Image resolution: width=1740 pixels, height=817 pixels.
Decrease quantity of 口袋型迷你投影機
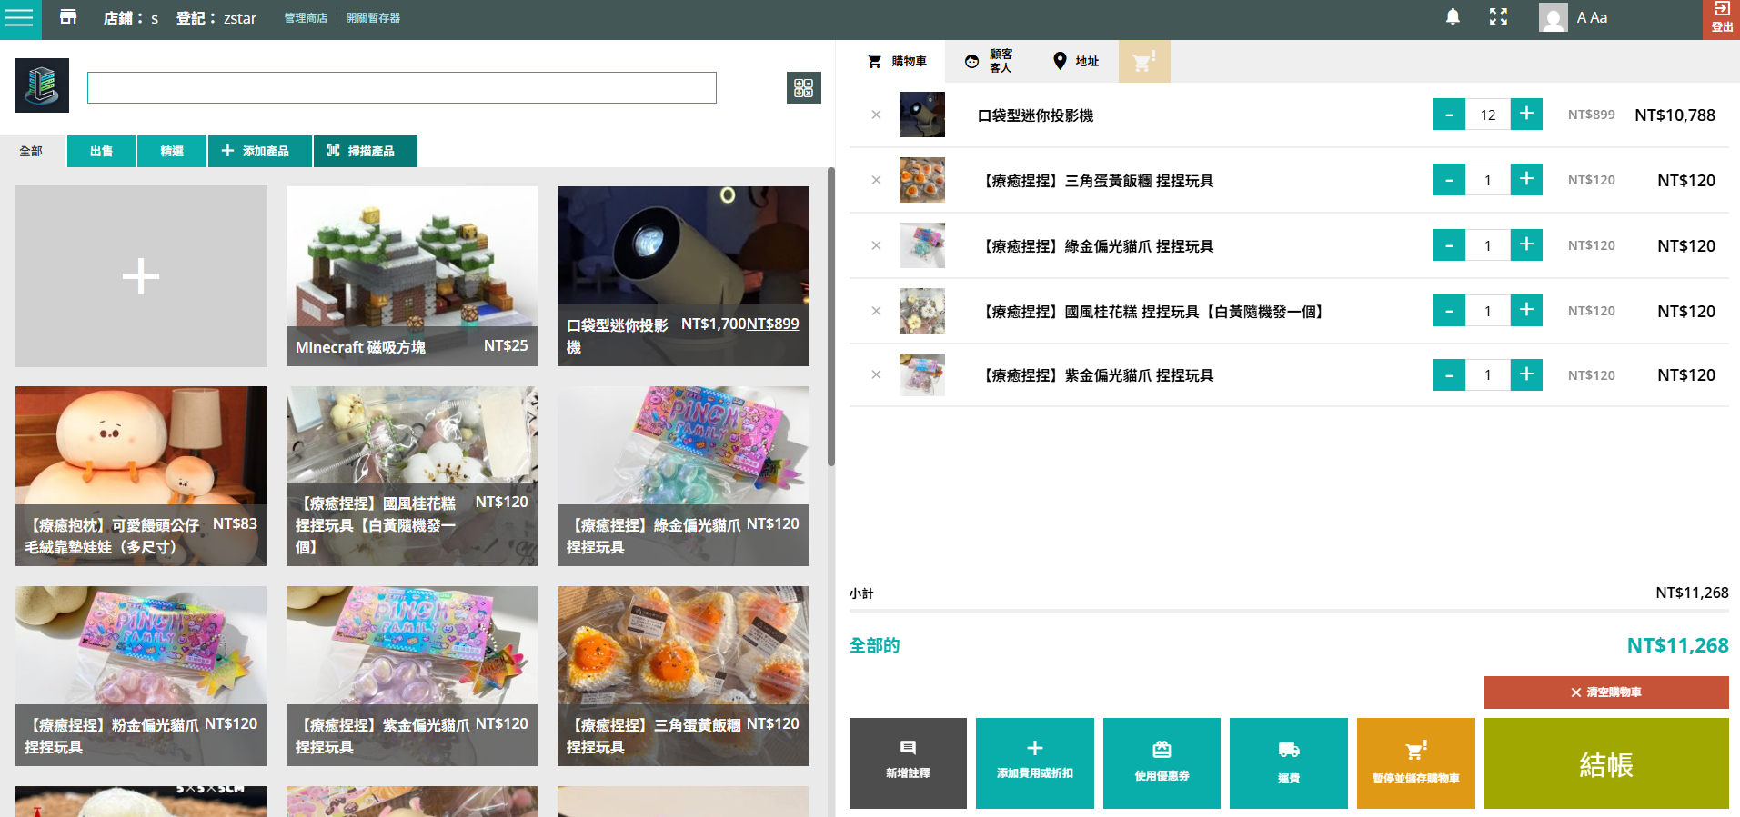(x=1449, y=115)
